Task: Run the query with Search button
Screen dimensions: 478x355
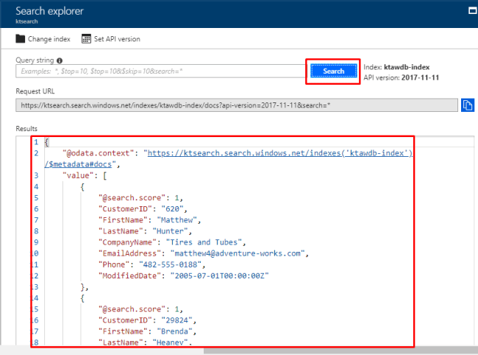Action: [x=333, y=71]
